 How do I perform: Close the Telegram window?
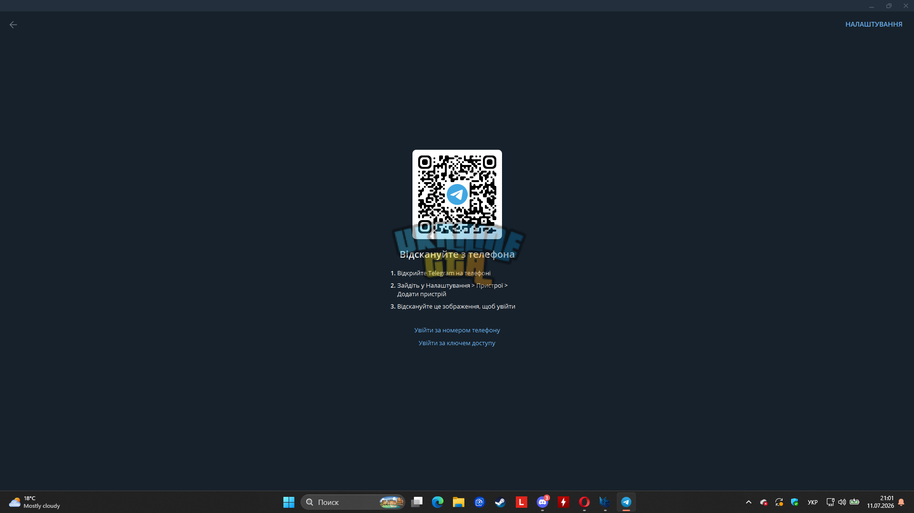(x=906, y=6)
